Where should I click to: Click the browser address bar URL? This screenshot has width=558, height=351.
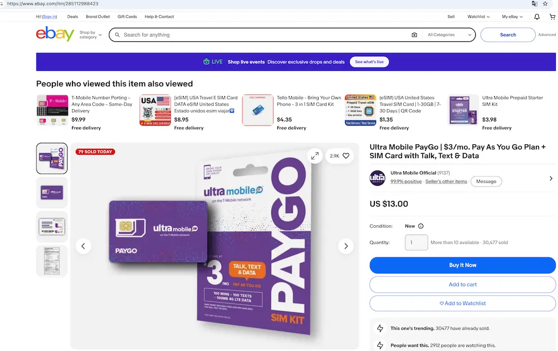53,4
